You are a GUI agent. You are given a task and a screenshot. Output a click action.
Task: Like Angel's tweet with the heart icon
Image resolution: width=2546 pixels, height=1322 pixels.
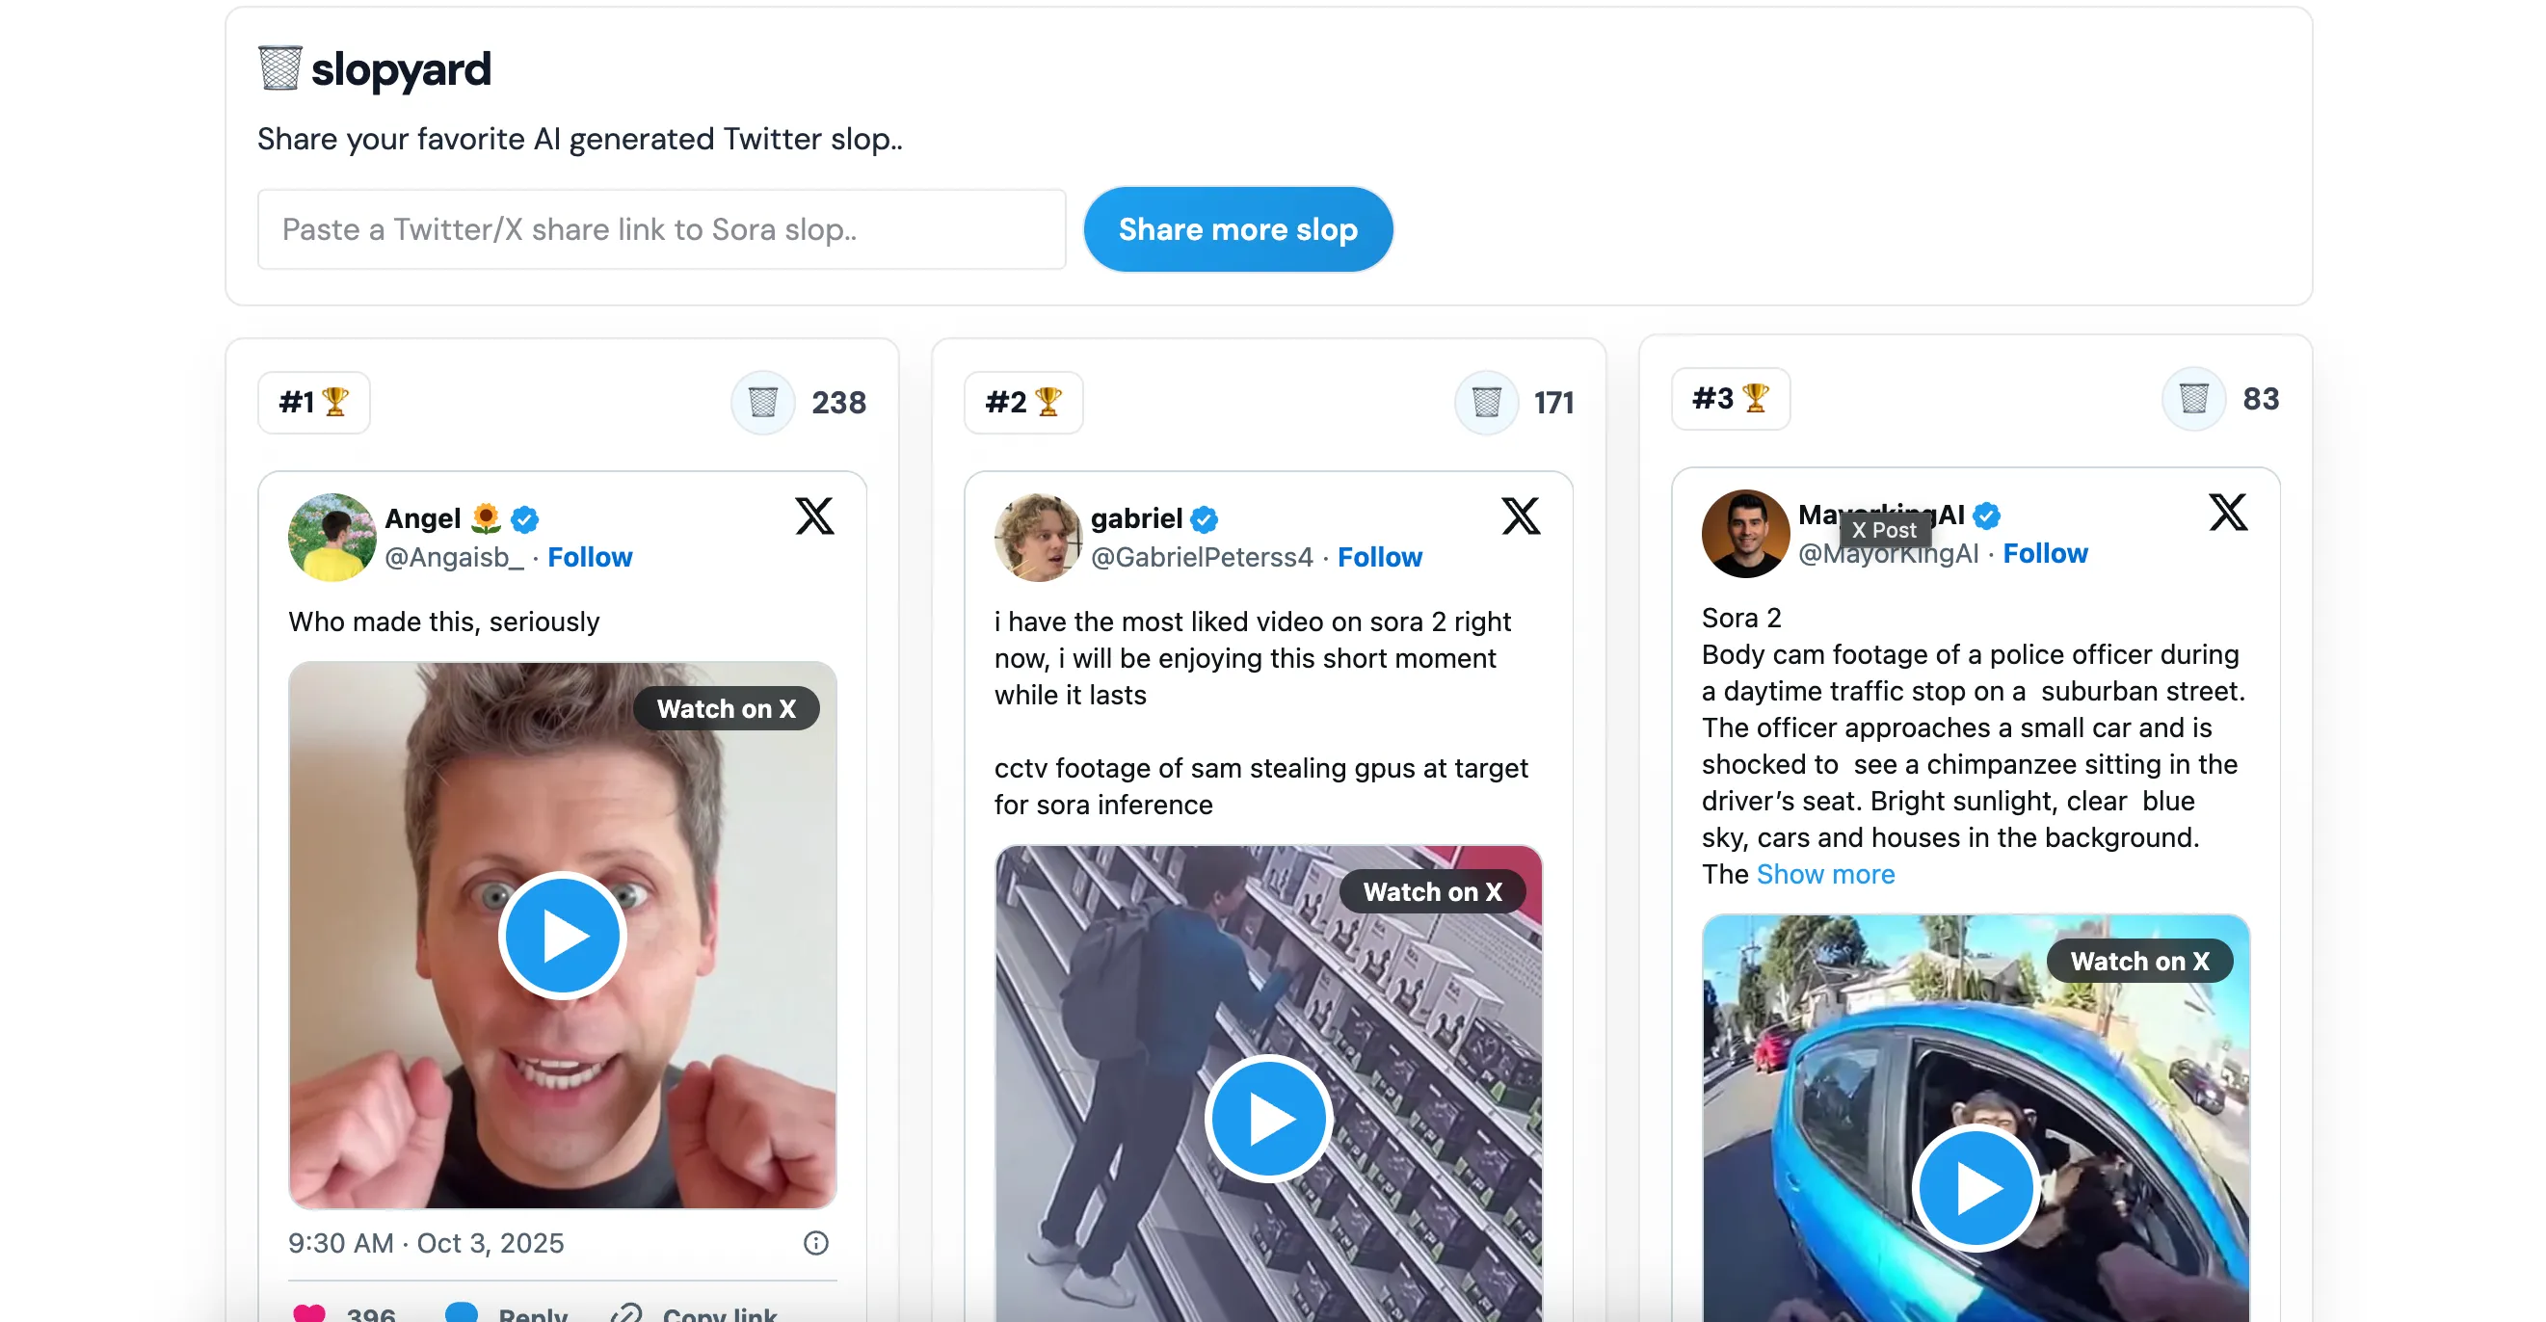pyautogui.click(x=309, y=1313)
